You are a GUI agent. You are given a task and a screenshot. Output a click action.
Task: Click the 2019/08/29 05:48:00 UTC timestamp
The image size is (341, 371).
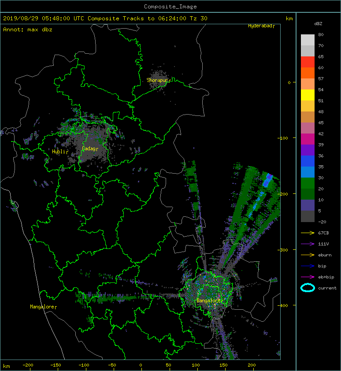(43, 19)
